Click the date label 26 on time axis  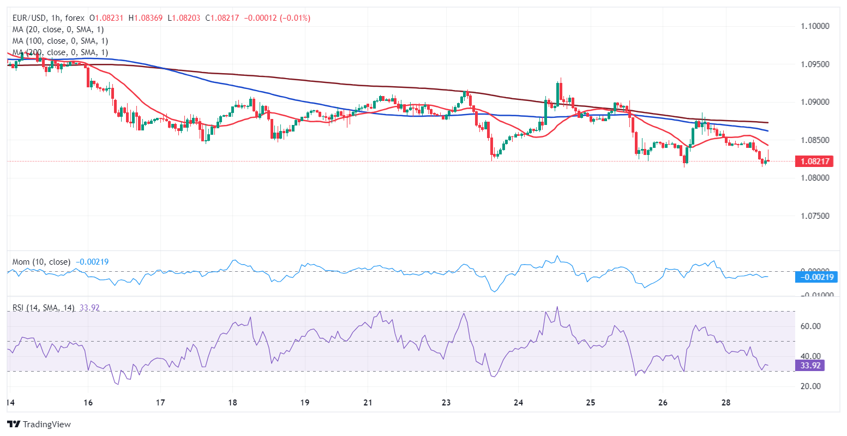click(662, 403)
